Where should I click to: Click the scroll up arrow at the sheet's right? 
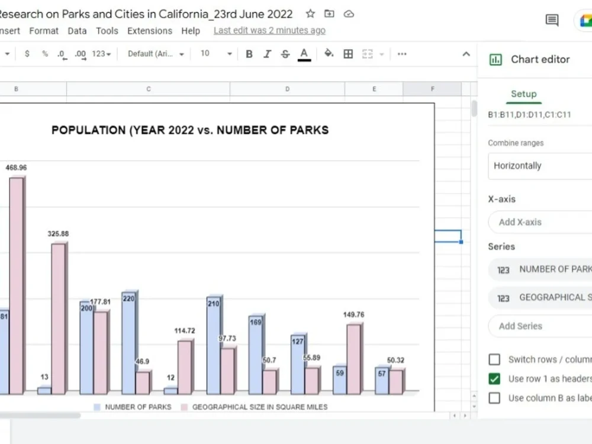click(x=474, y=397)
